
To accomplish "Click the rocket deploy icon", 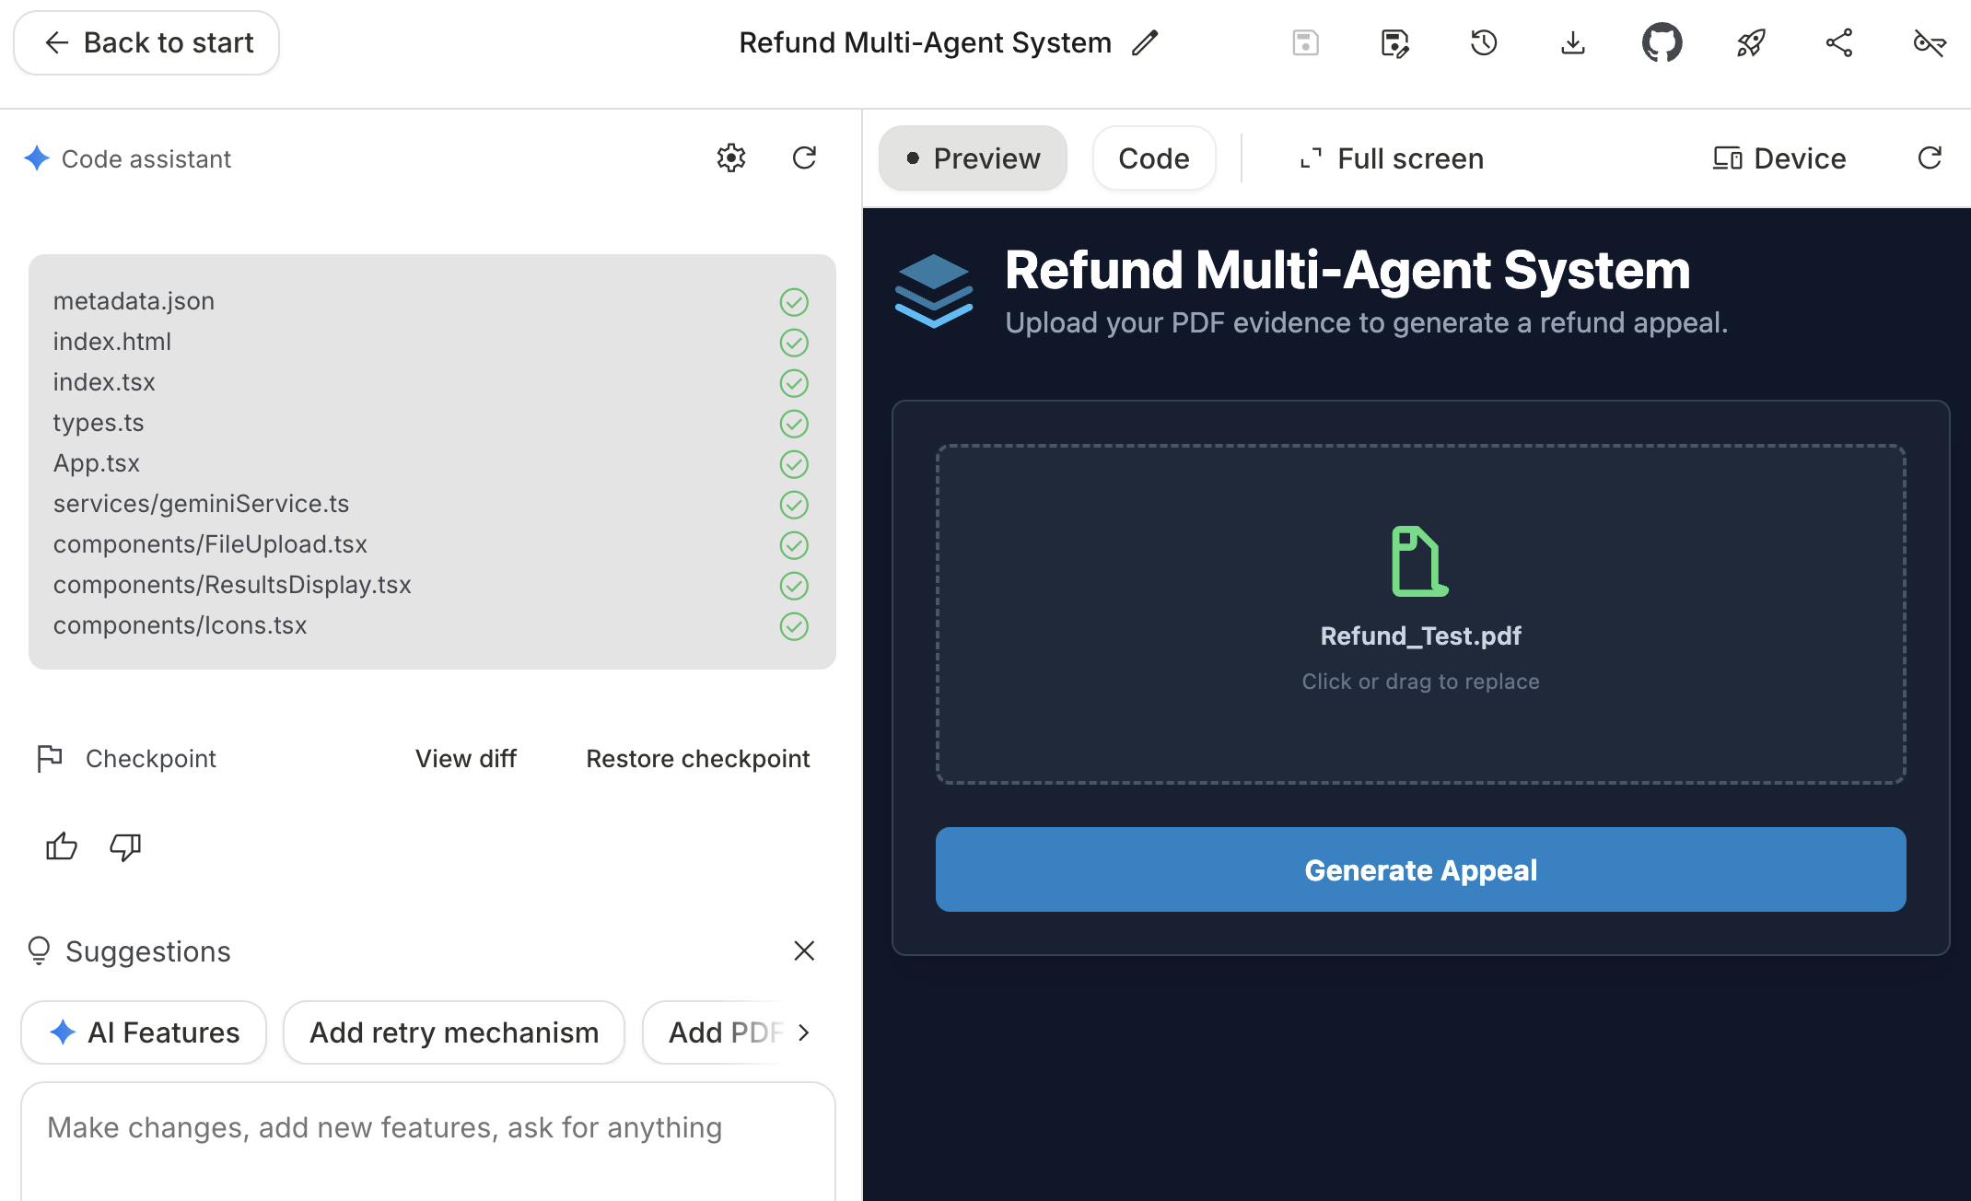I will 1751,43.
